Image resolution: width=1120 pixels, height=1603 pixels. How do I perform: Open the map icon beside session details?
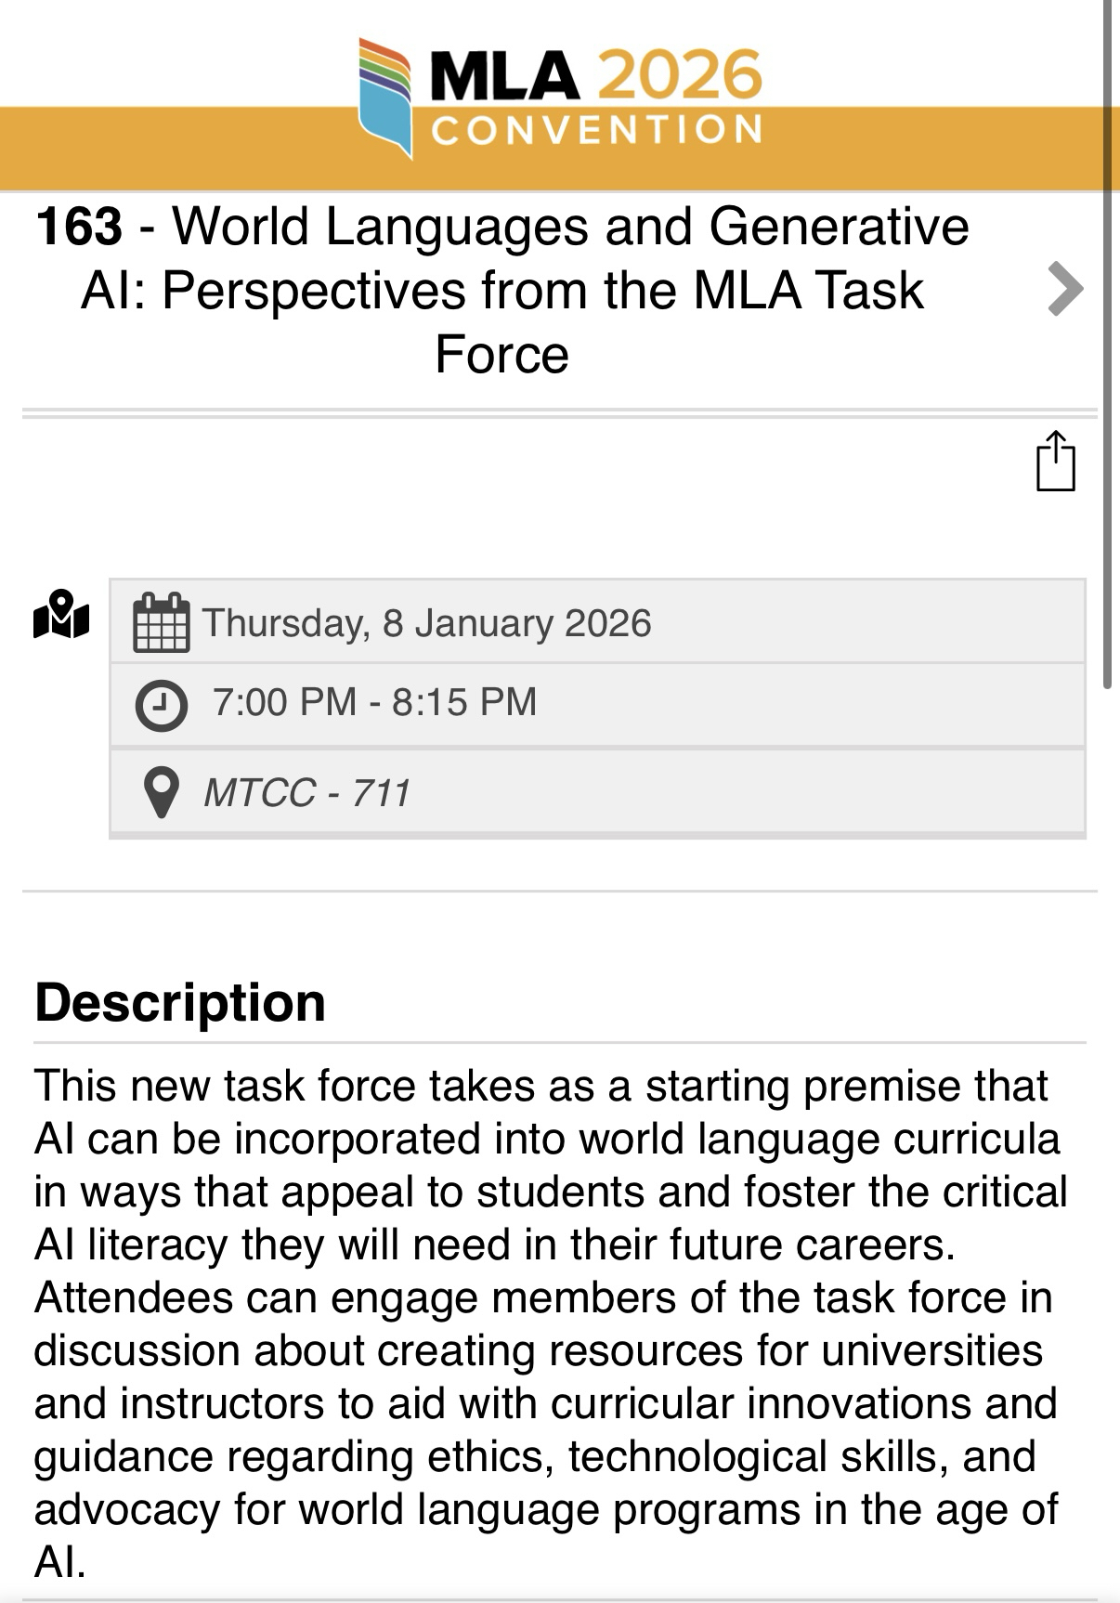61,616
